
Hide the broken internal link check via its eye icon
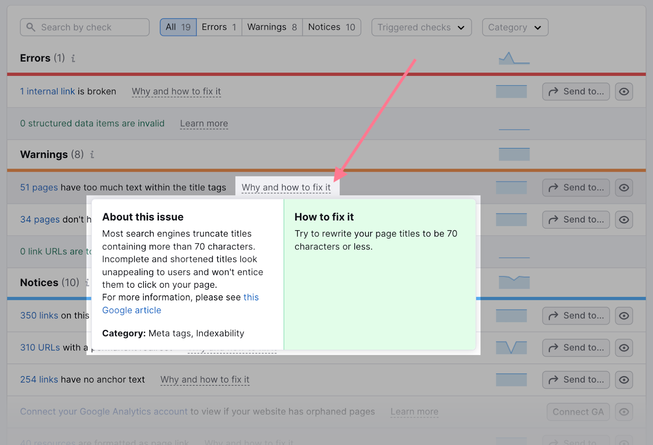(624, 91)
